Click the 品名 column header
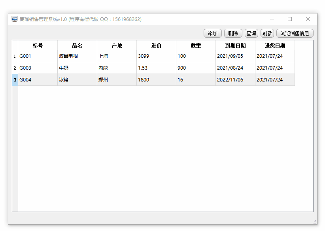Viewport: 325px width, 231px height. pyautogui.click(x=77, y=45)
